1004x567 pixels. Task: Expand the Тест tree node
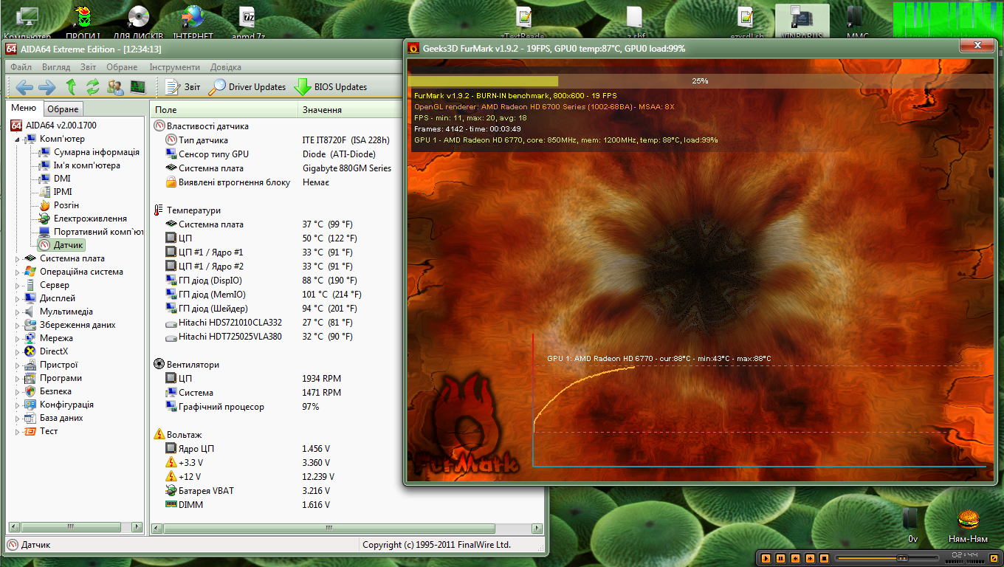(18, 431)
